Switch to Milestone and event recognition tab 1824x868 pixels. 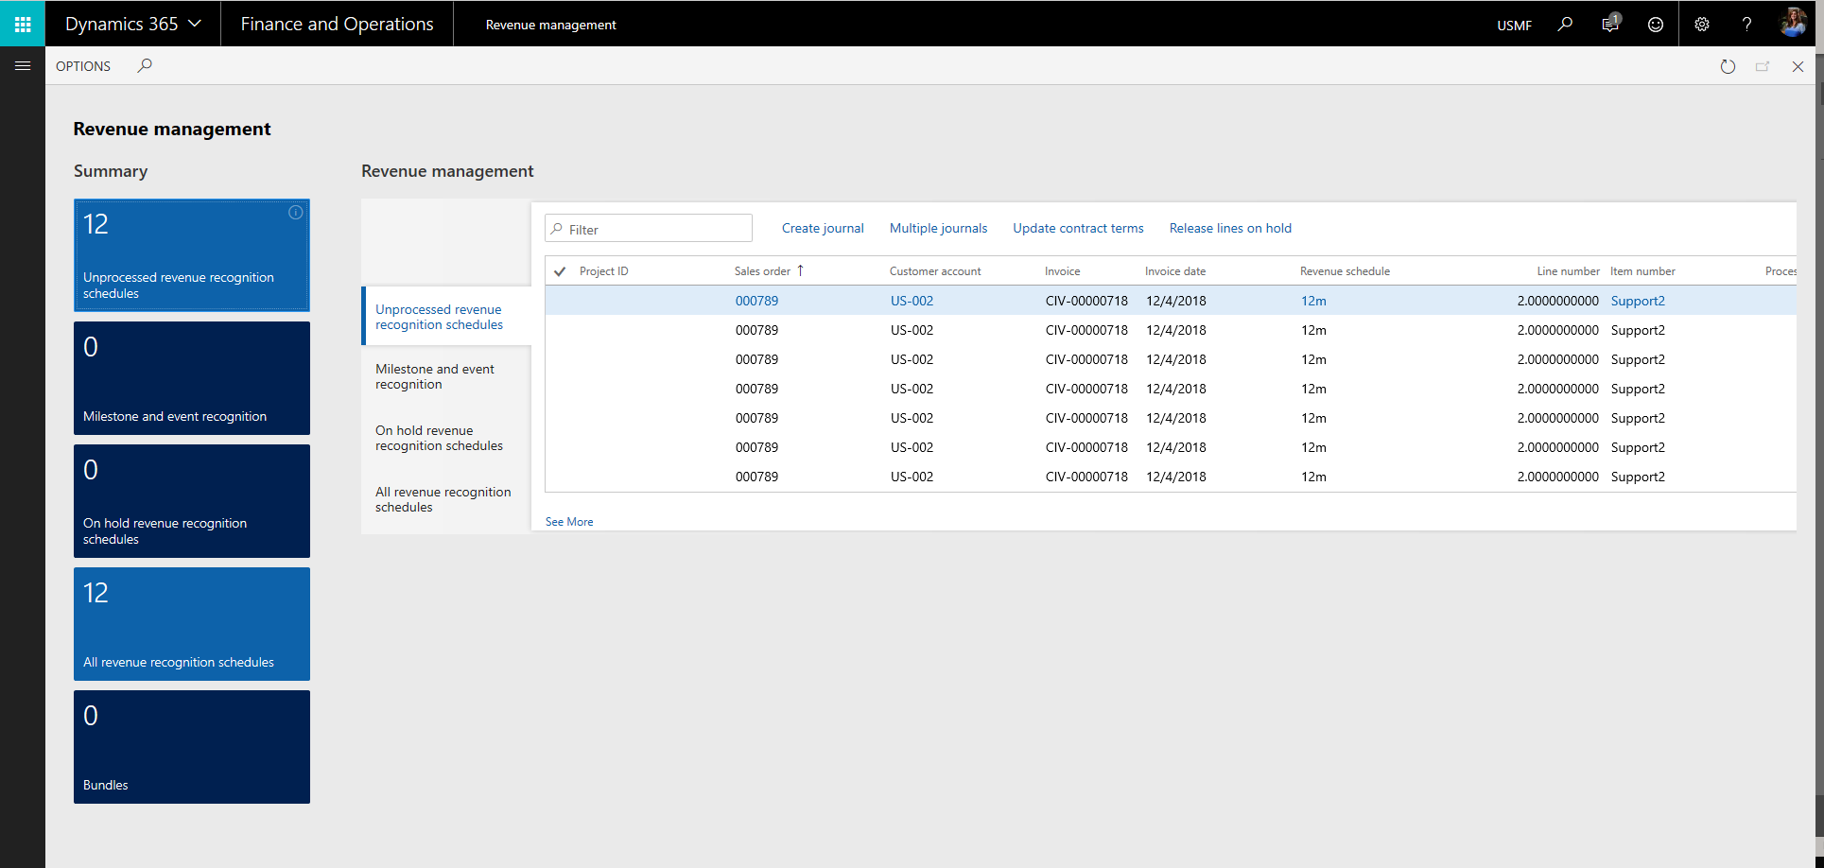coord(435,376)
